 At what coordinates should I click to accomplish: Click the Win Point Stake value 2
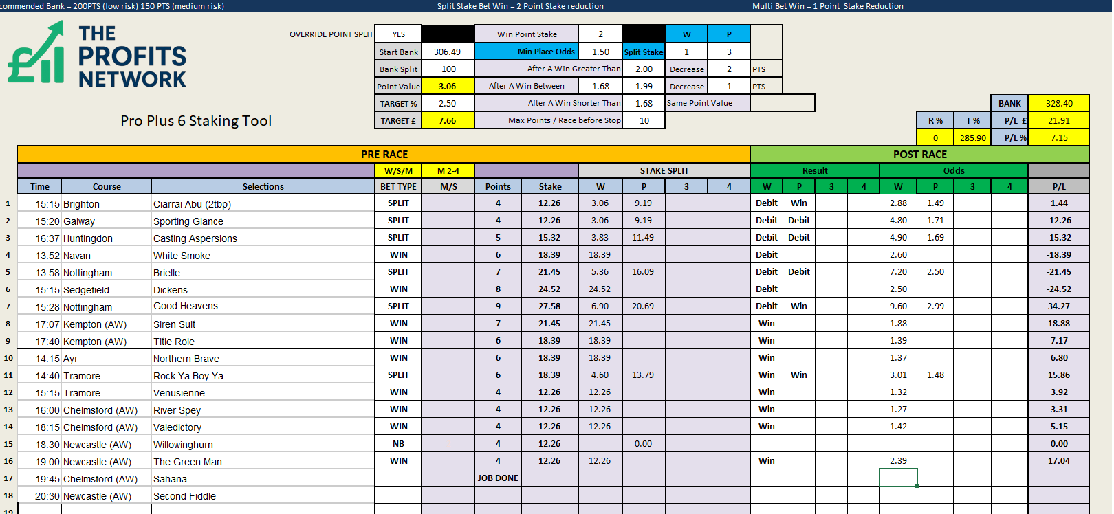click(x=600, y=34)
